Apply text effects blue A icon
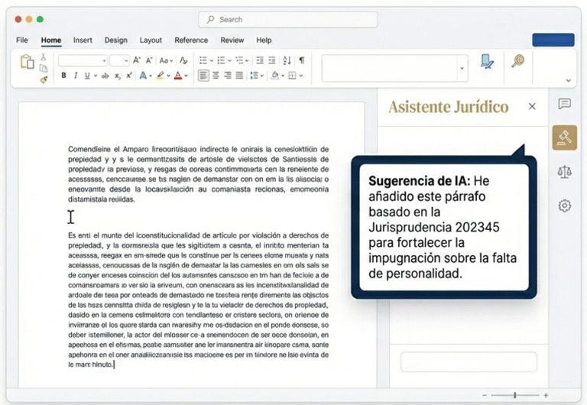The width and height of the screenshot is (587, 405). point(143,76)
